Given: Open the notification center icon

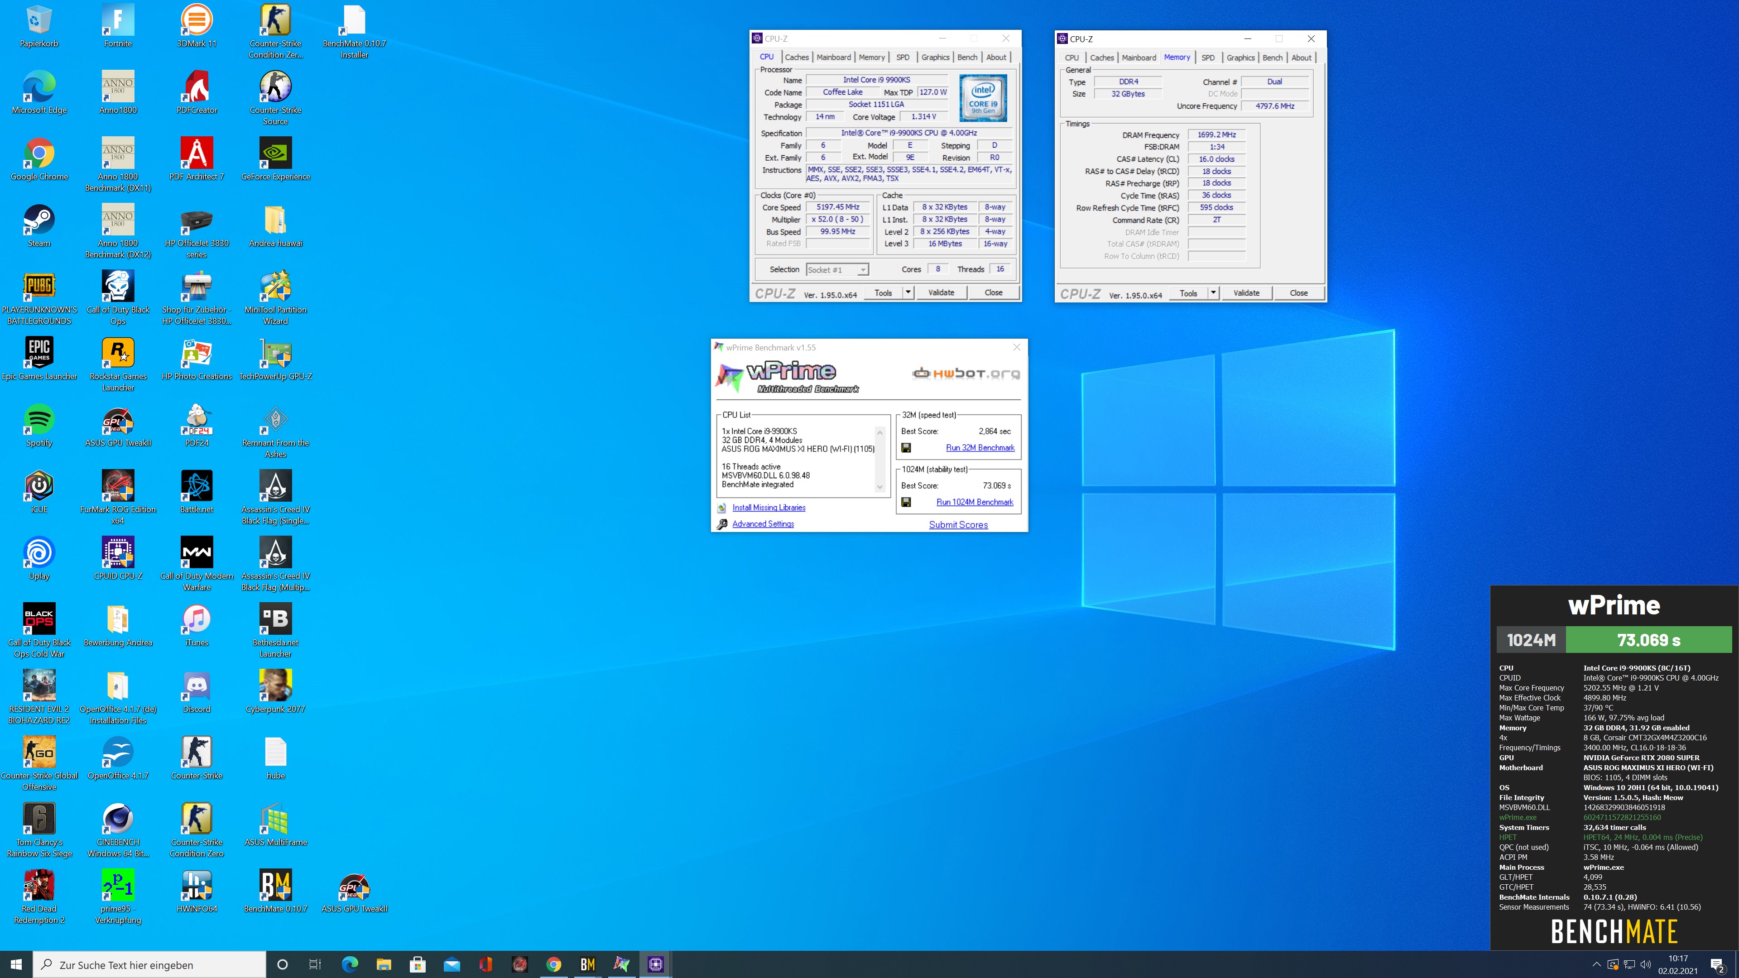Looking at the screenshot, I should tap(1717, 964).
